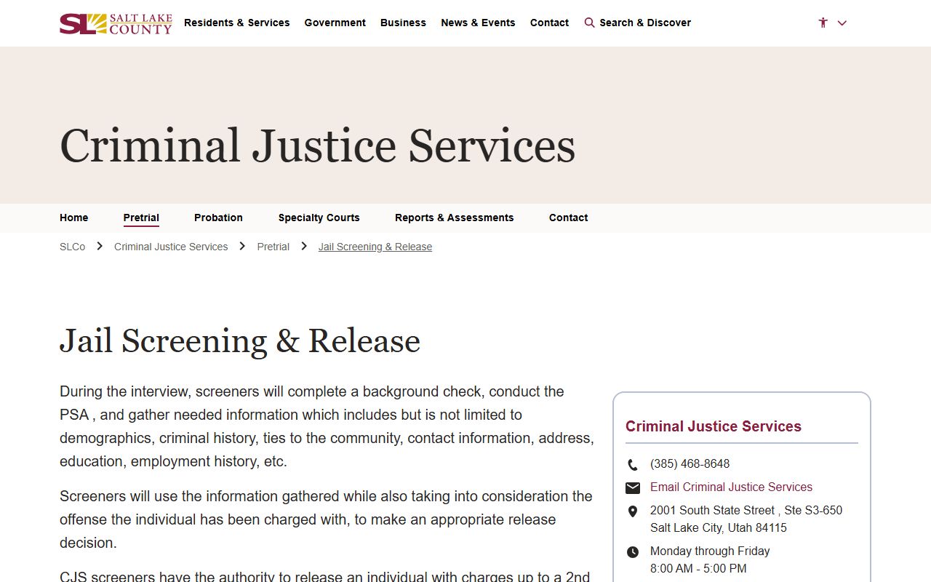Follow Criminal Justice Services breadcrumb link
This screenshot has width=931, height=582.
click(171, 247)
